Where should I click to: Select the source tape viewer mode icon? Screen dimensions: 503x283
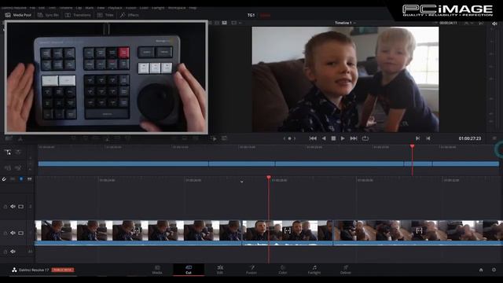click(x=217, y=23)
